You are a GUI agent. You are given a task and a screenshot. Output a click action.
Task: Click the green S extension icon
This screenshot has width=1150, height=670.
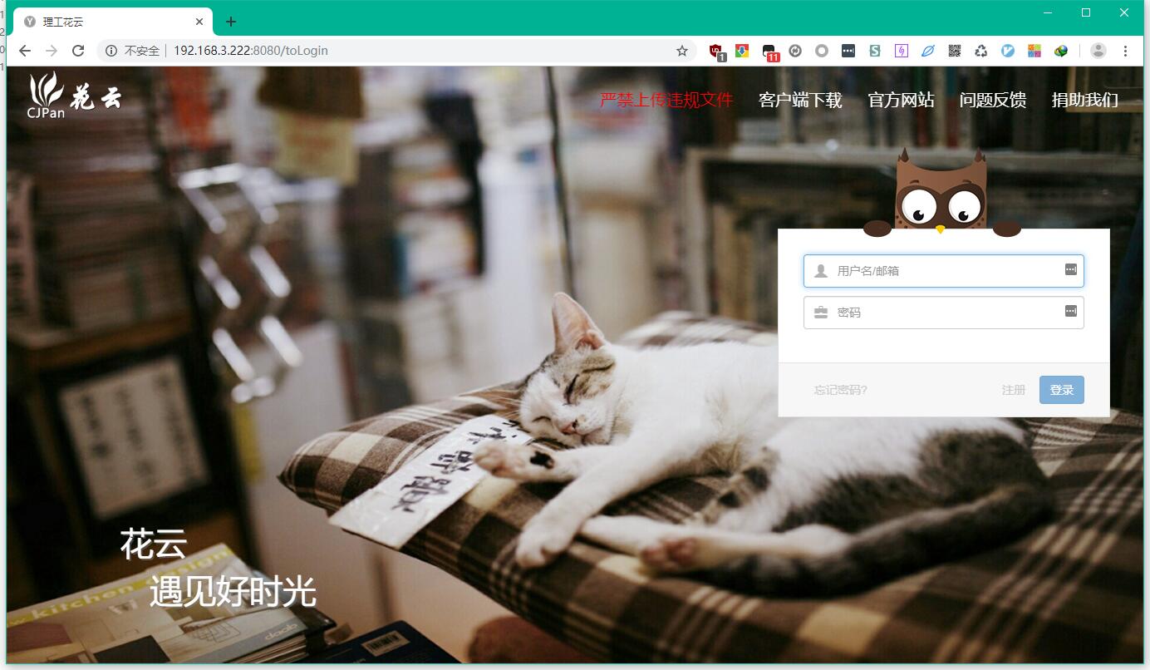(875, 51)
